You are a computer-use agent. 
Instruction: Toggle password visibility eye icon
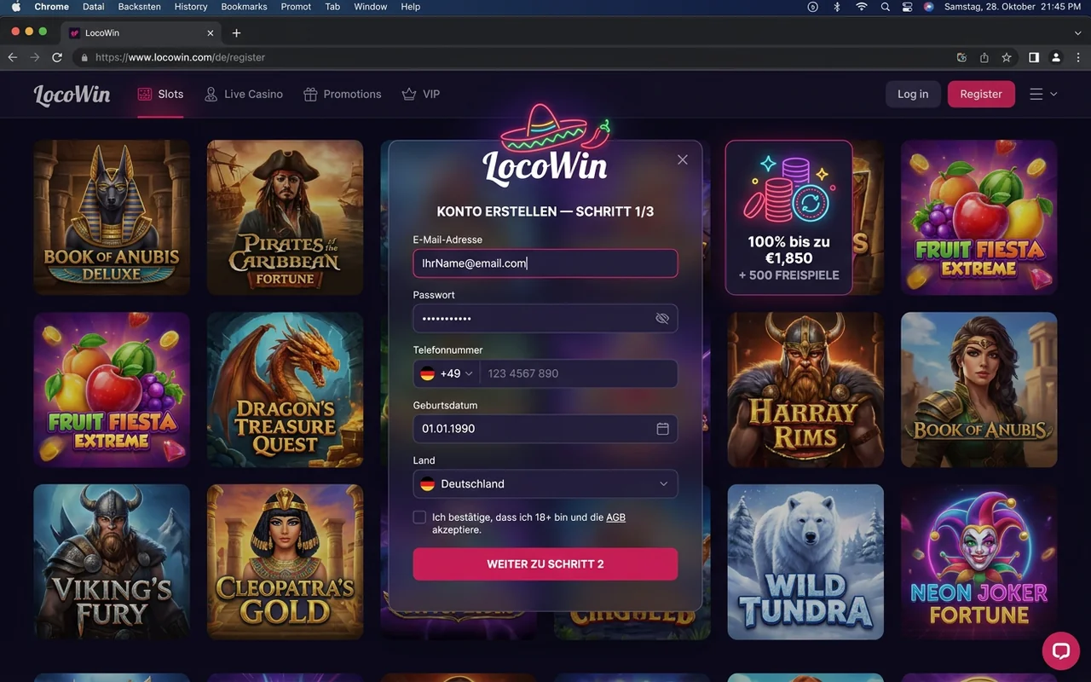pyautogui.click(x=662, y=318)
